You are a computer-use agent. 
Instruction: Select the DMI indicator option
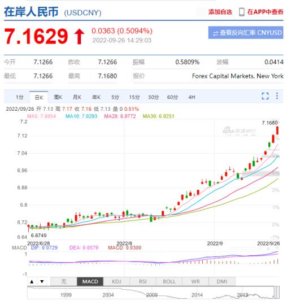click(222, 281)
